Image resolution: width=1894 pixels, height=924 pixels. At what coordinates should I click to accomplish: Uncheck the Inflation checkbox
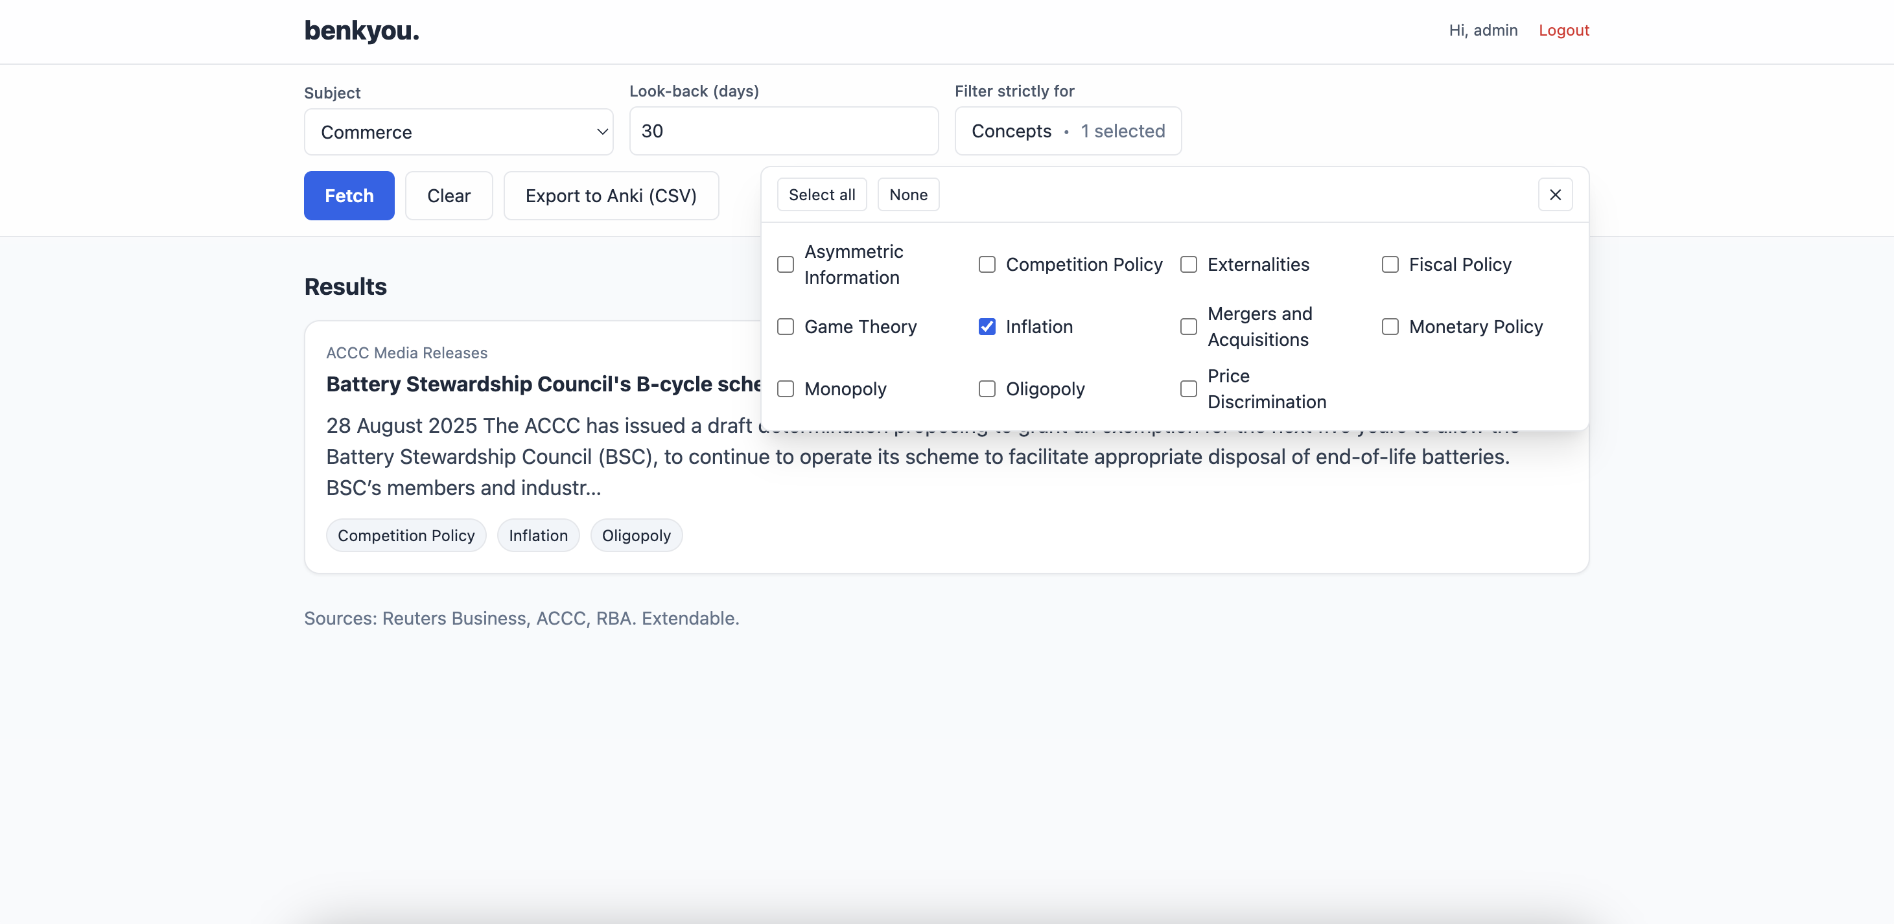click(987, 327)
